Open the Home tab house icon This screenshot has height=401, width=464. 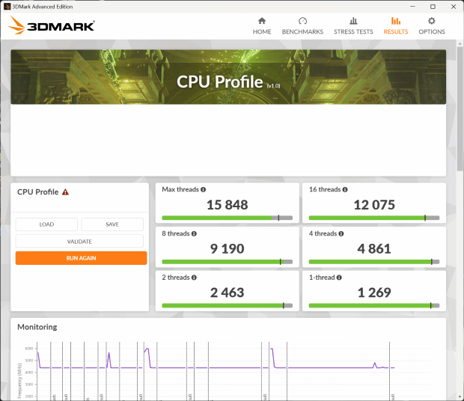(x=262, y=21)
